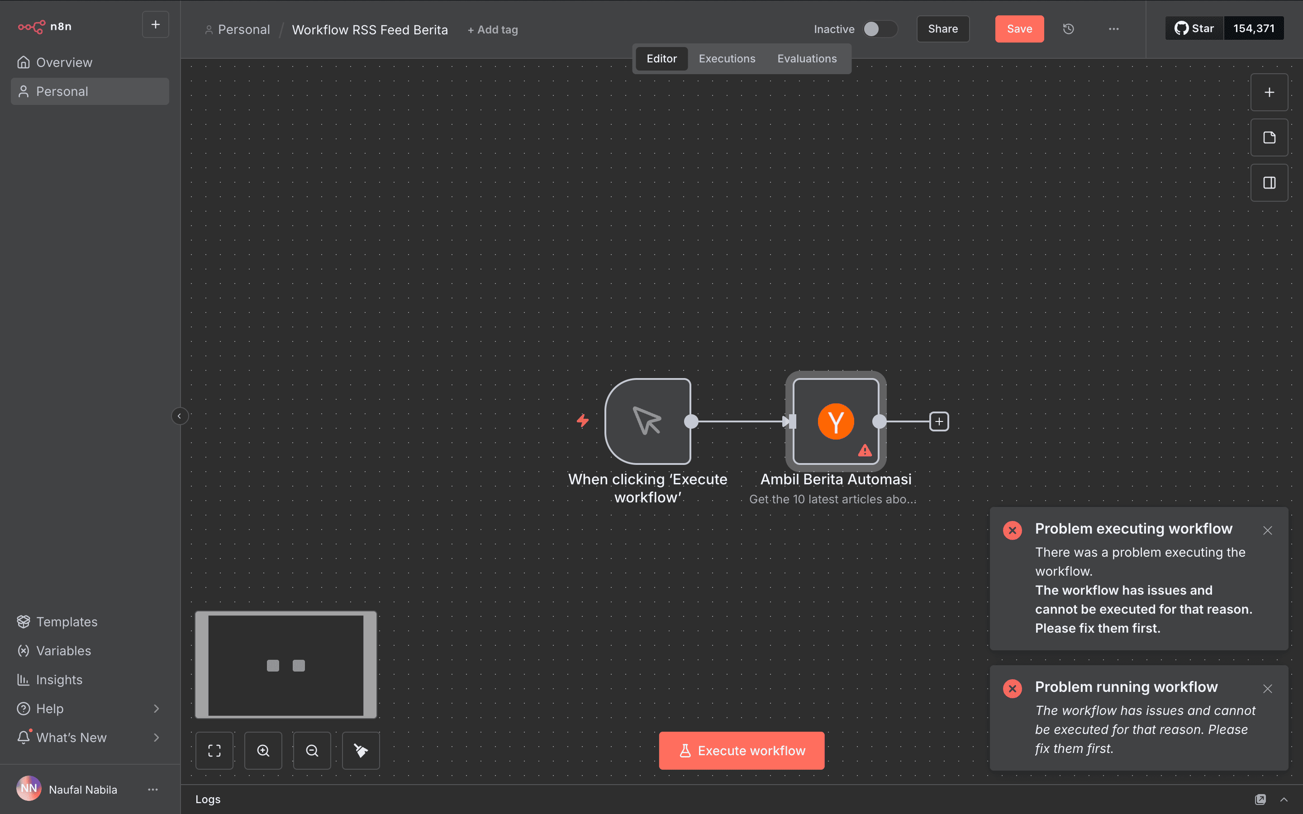Expand the Help submenu
Image resolution: width=1303 pixels, height=814 pixels.
click(90, 709)
